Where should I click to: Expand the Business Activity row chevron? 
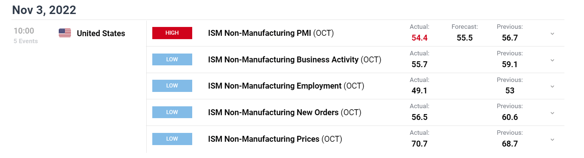(x=552, y=60)
